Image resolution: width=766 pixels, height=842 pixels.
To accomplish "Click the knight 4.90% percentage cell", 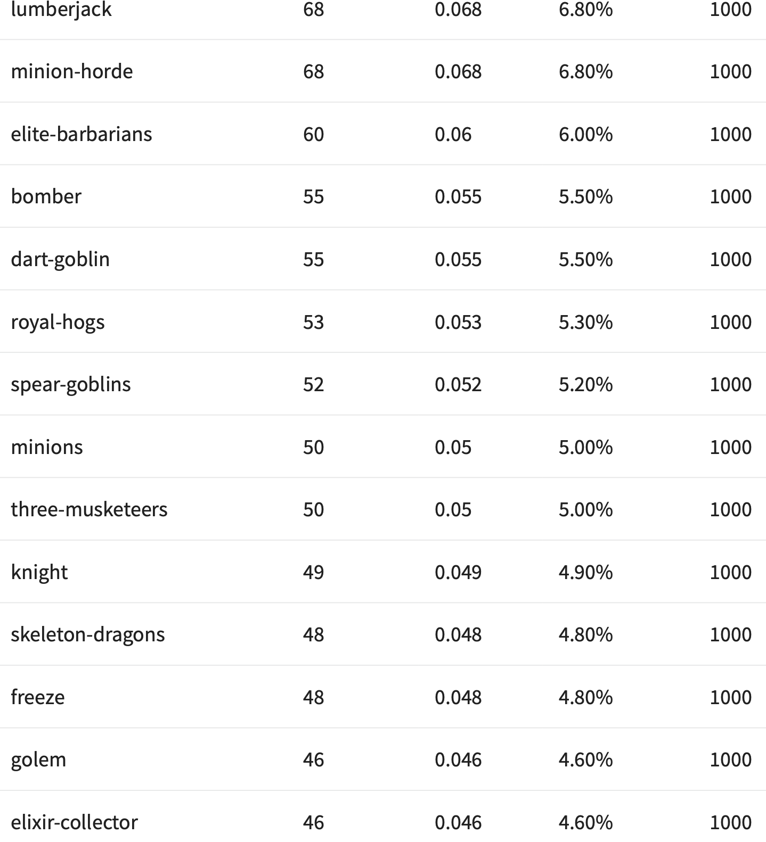I will (585, 572).
